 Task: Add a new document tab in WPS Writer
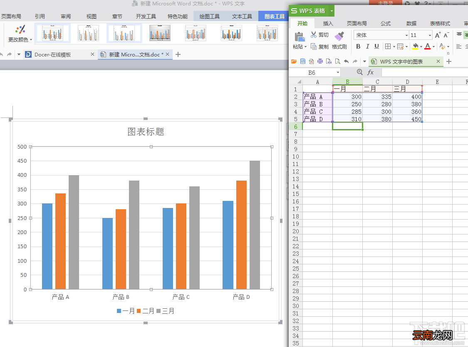coord(178,54)
